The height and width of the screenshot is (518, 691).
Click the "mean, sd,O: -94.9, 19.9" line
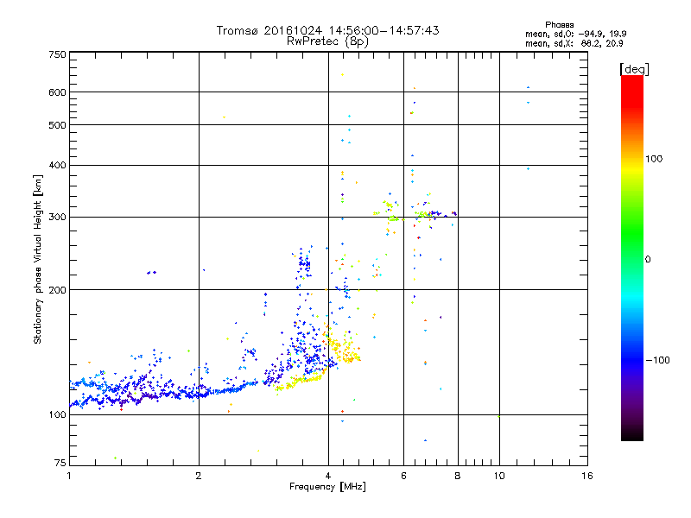(575, 34)
